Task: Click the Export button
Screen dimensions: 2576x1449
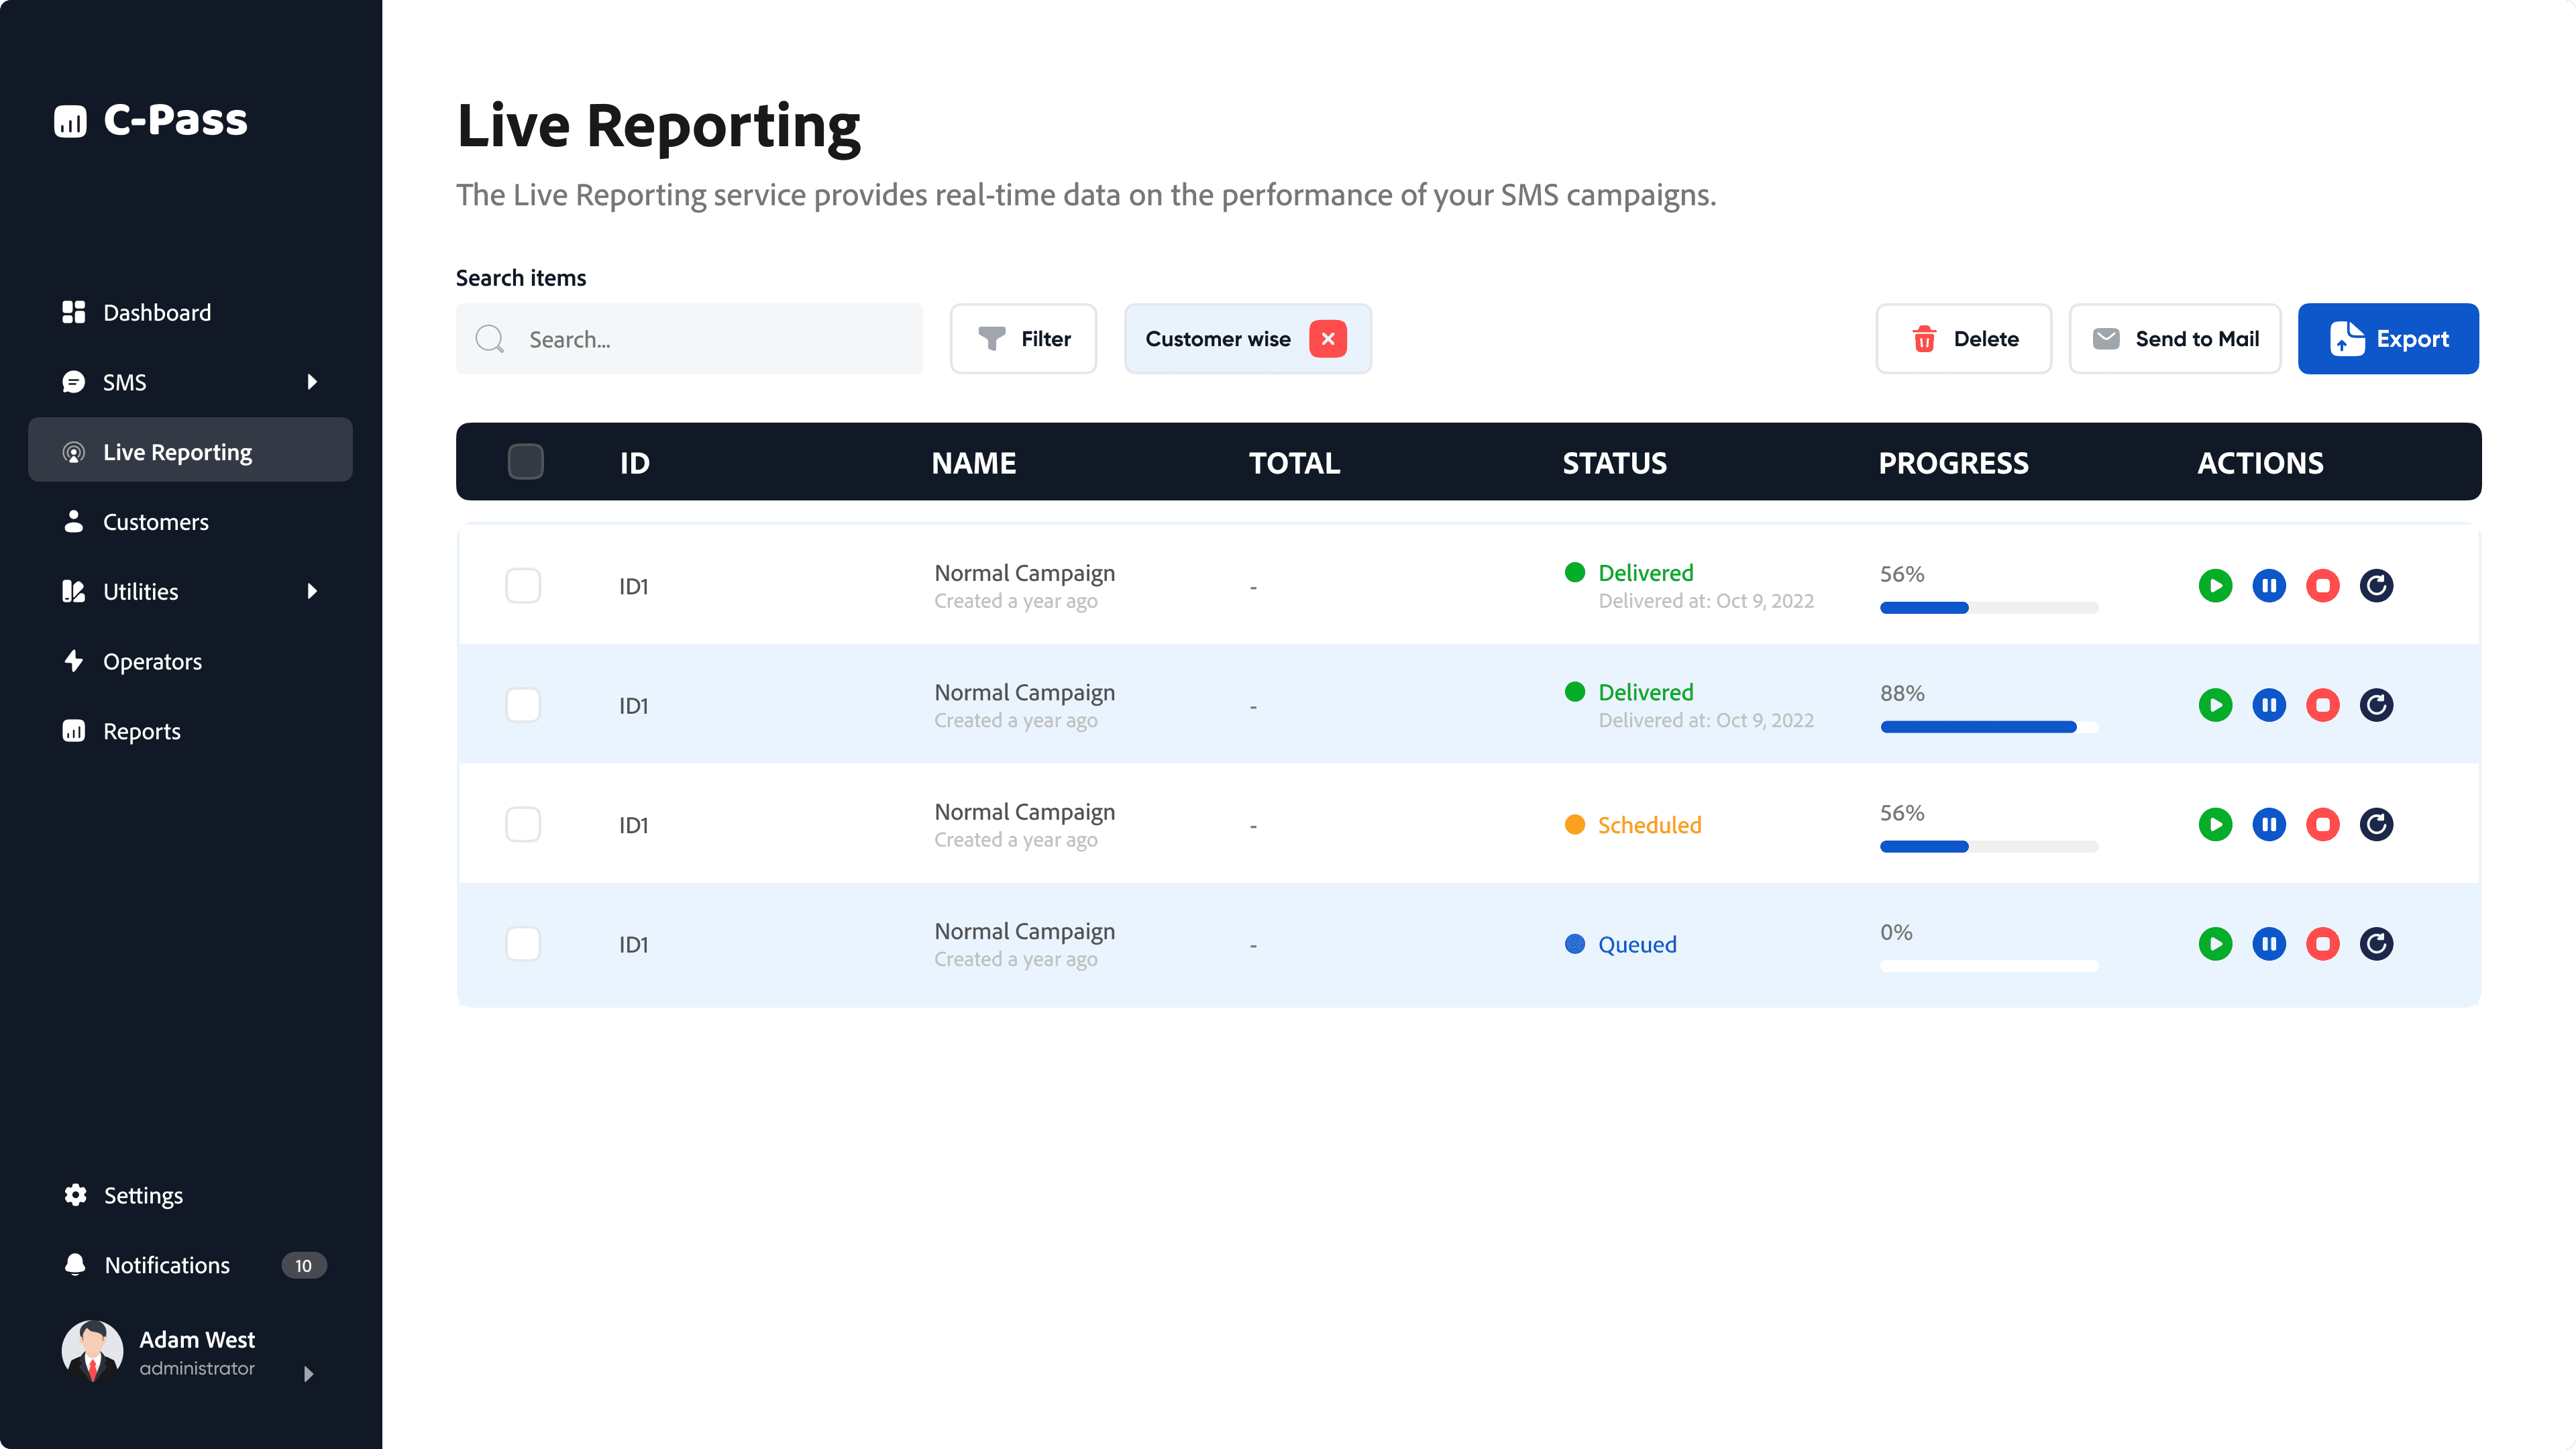Action: tap(2387, 339)
